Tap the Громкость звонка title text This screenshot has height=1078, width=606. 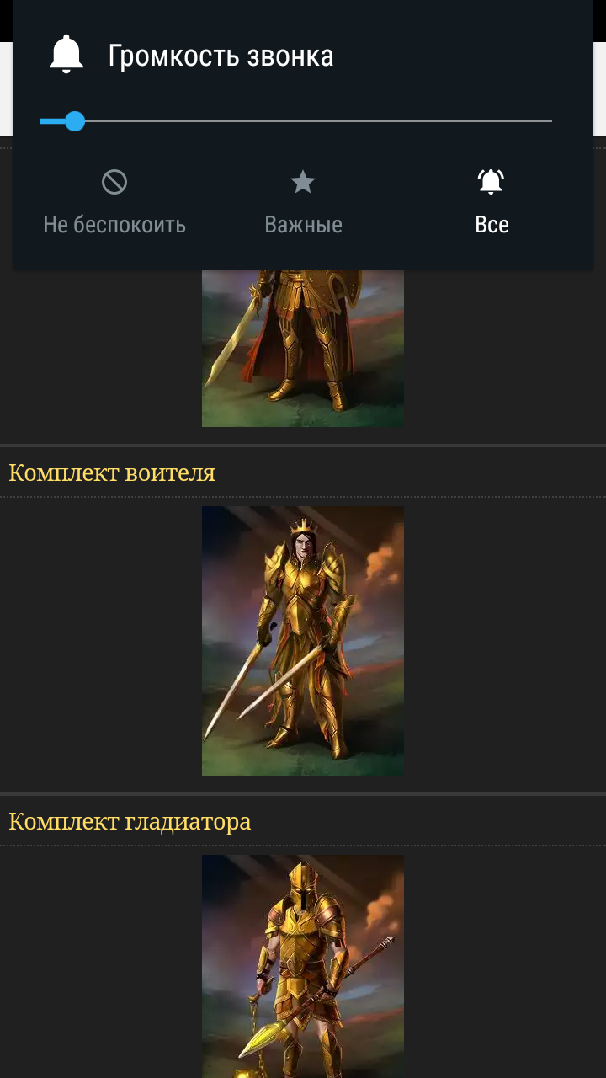[221, 56]
